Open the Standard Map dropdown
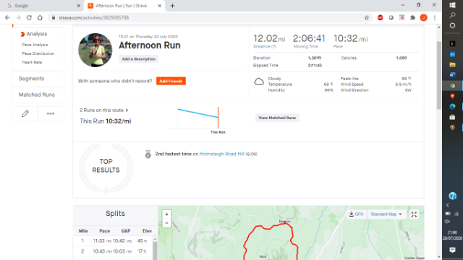The width and height of the screenshot is (463, 260). [386, 214]
